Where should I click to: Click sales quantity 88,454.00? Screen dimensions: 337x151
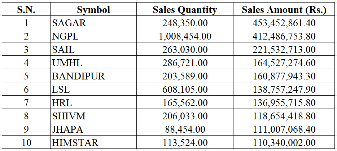pyautogui.click(x=185, y=129)
